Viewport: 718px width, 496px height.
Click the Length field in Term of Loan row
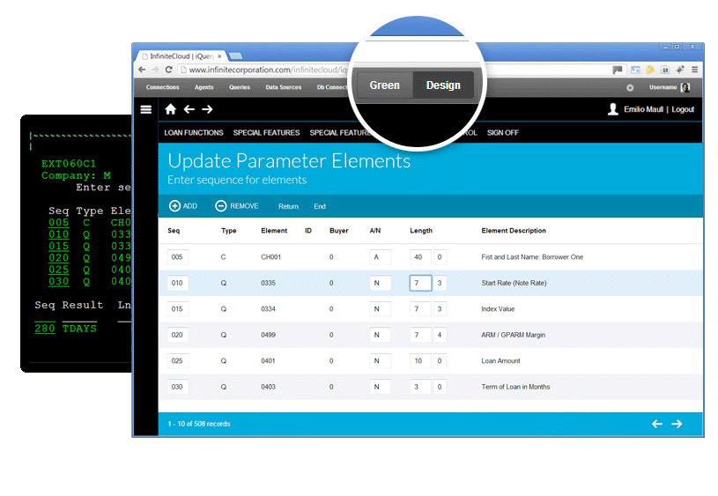point(420,387)
